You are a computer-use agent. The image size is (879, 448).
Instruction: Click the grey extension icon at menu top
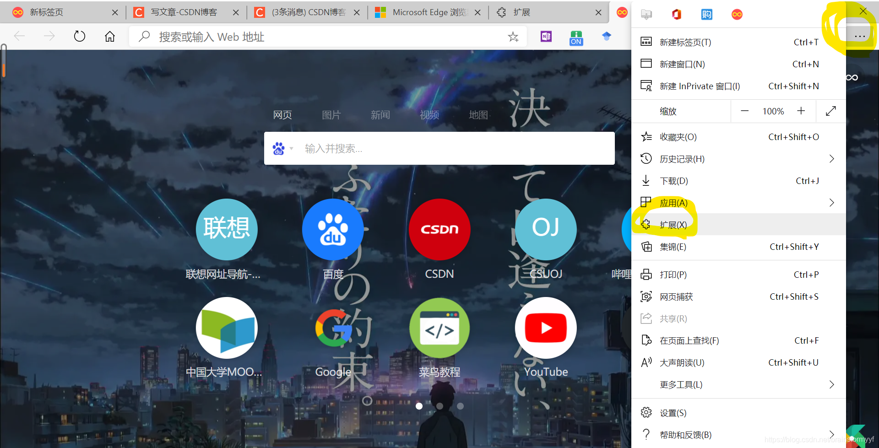coord(646,14)
